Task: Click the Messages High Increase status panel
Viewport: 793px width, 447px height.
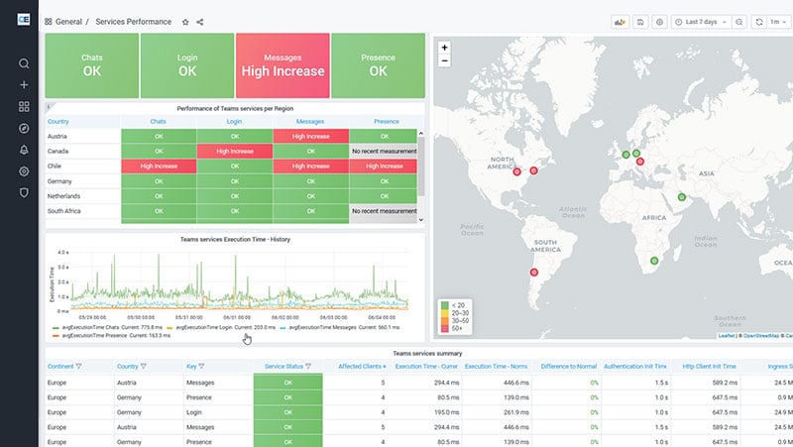Action: pyautogui.click(x=283, y=65)
